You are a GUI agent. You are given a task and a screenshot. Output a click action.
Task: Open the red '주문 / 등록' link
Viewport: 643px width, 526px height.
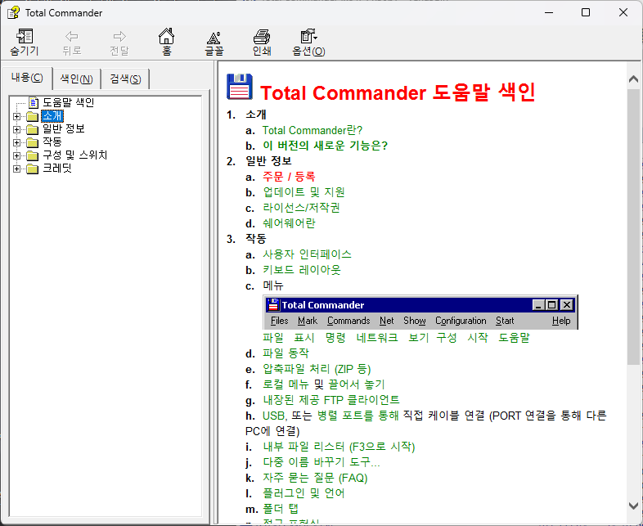pyautogui.click(x=289, y=177)
